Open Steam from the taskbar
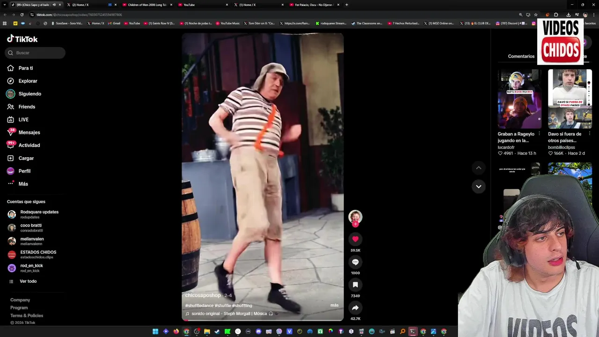The image size is (599, 337). [217, 331]
